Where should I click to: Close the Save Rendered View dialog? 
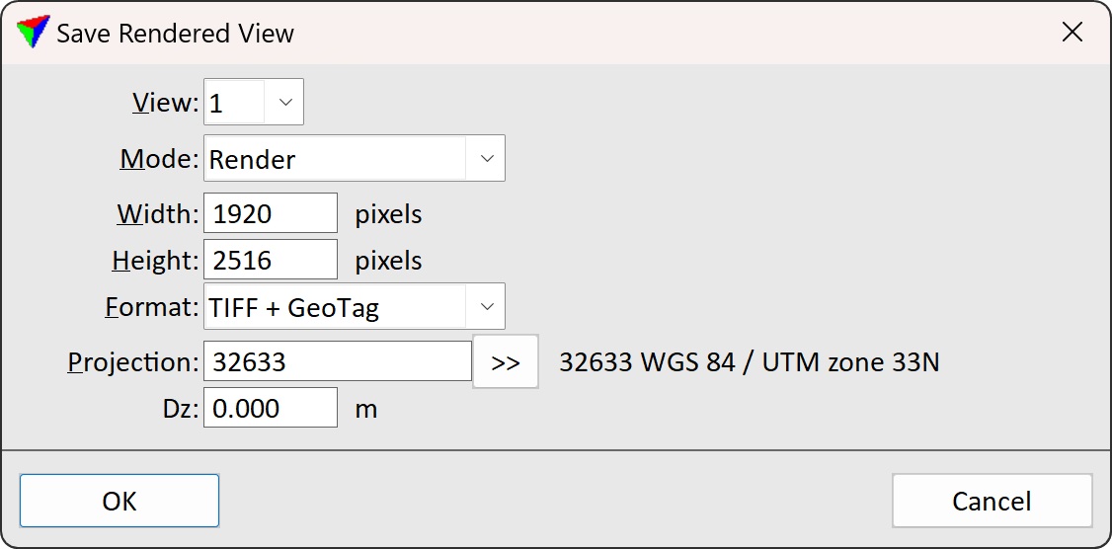coord(1072,32)
